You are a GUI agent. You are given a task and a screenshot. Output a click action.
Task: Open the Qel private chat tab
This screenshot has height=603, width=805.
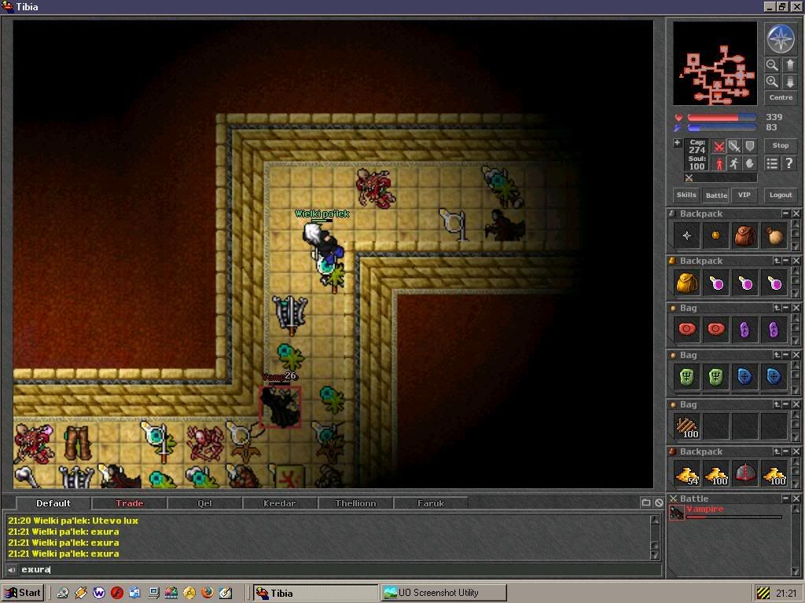204,503
